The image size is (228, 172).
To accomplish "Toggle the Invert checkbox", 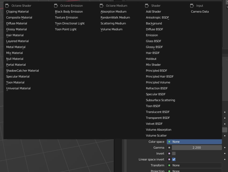I will click(x=174, y=153).
